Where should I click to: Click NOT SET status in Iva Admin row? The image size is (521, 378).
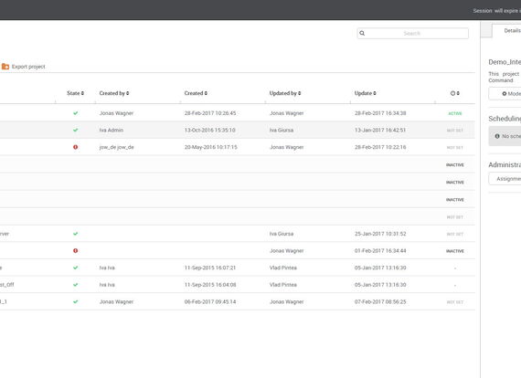coord(455,131)
